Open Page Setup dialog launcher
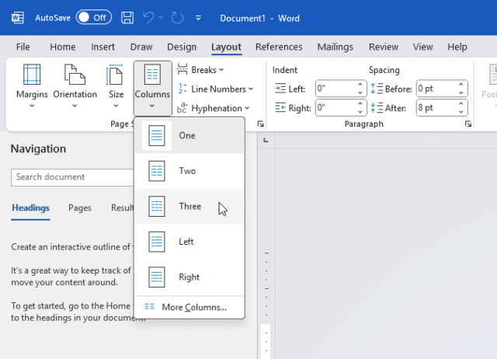This screenshot has width=497, height=359. (x=261, y=124)
